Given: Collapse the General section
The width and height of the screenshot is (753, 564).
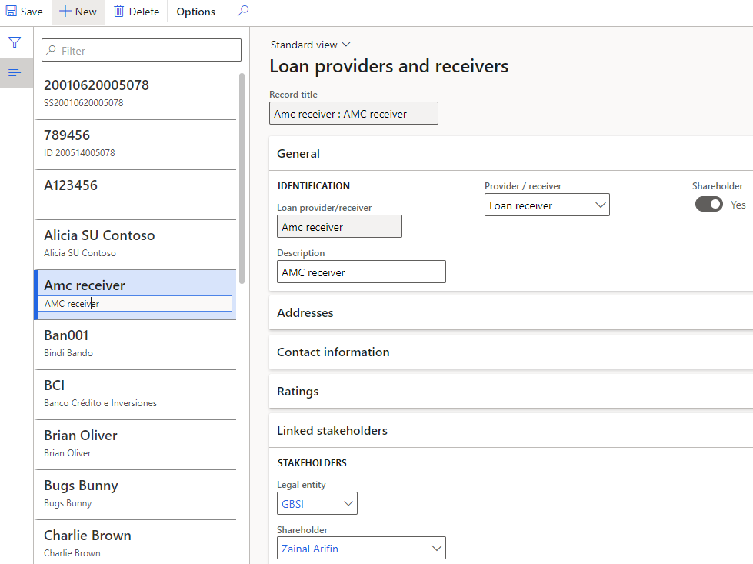Looking at the screenshot, I should pyautogui.click(x=511, y=153).
